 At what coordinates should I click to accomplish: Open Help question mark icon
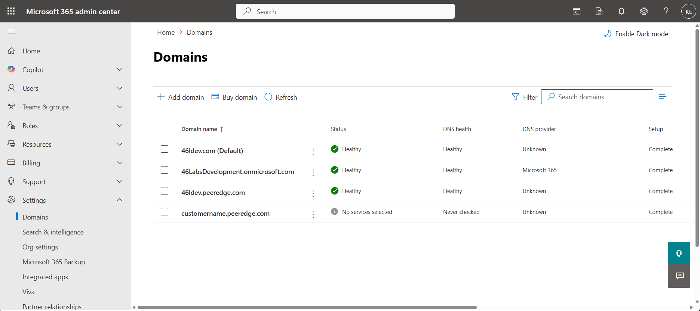(x=666, y=12)
